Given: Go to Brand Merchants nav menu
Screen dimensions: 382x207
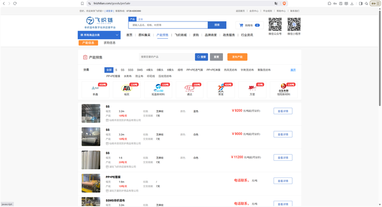Looking at the screenshot, I should (x=211, y=35).
